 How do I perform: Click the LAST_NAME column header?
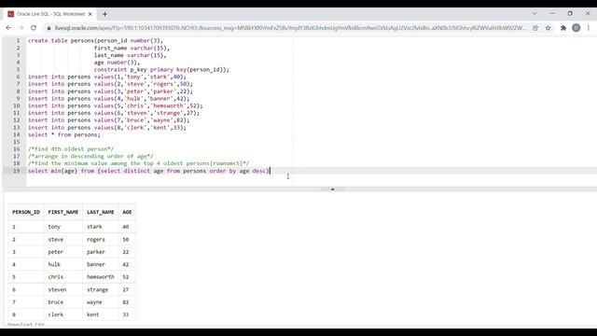[101, 212]
